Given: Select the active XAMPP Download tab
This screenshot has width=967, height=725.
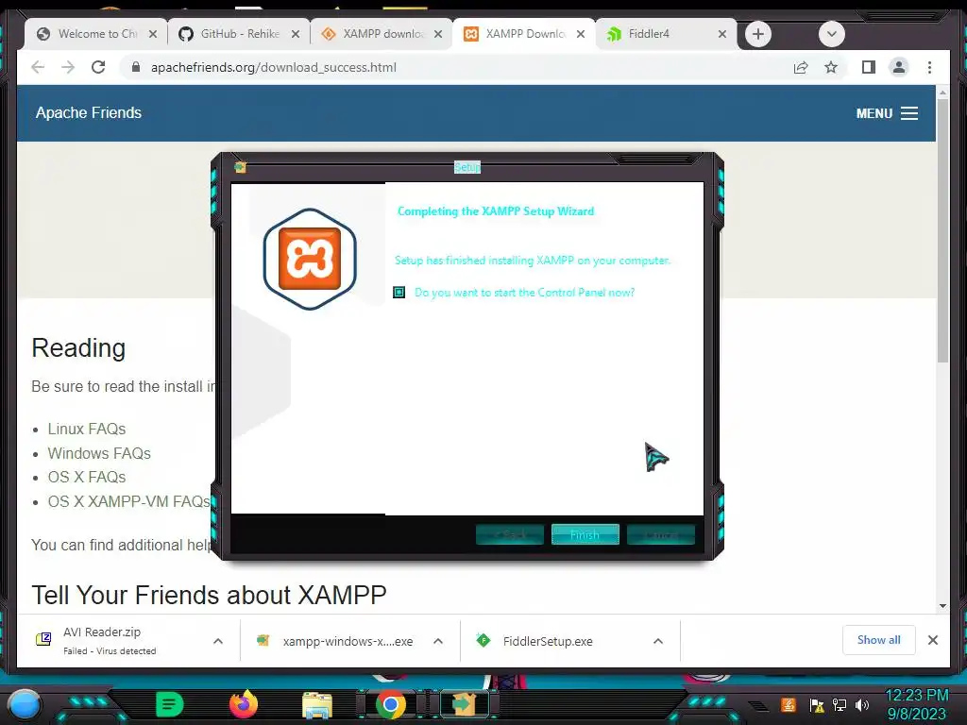Looking at the screenshot, I should tap(525, 34).
